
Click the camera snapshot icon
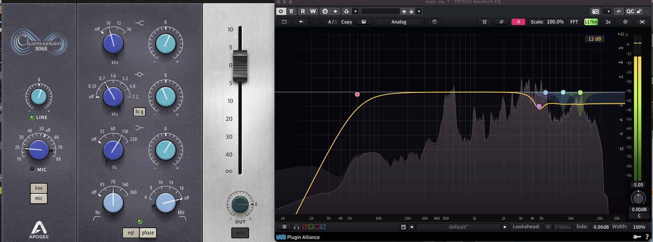(x=595, y=11)
